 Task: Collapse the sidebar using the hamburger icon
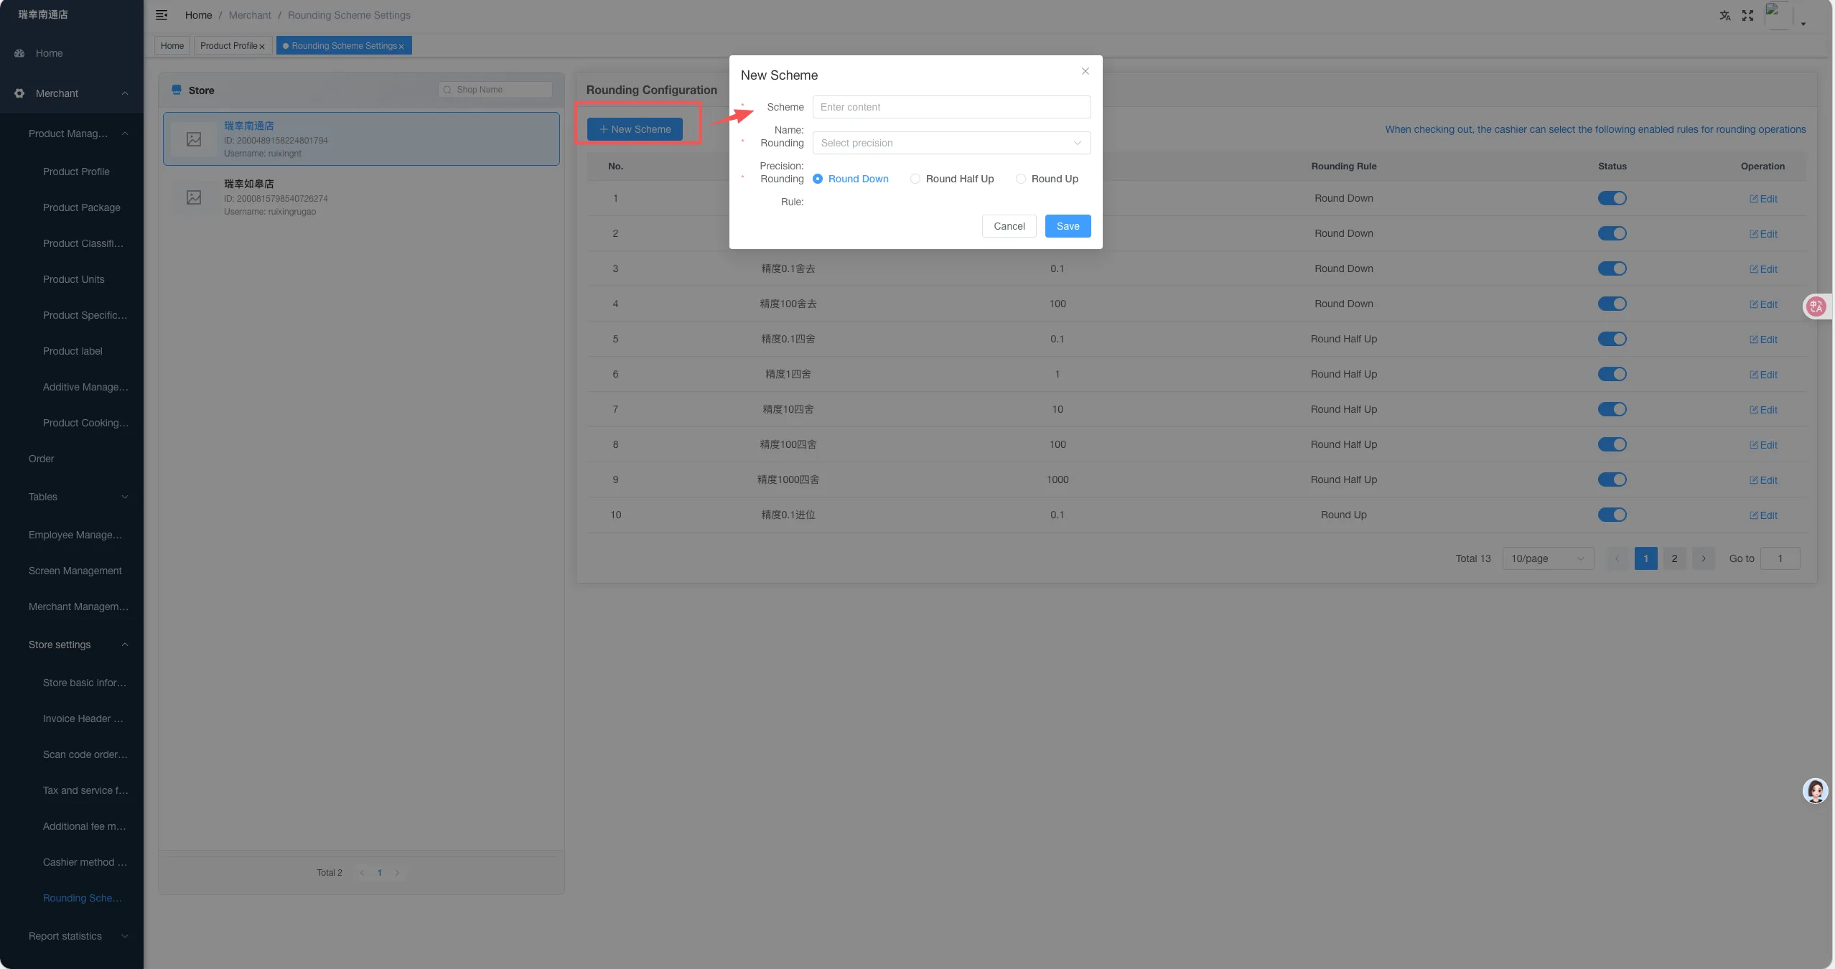pos(162,15)
